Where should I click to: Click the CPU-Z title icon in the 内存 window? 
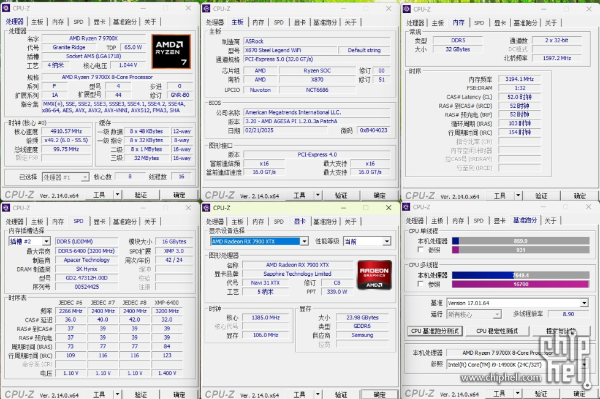tap(407, 9)
